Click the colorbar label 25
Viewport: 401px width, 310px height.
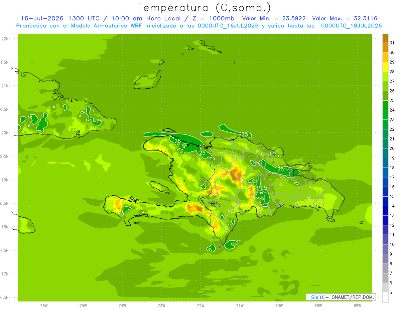(x=392, y=100)
